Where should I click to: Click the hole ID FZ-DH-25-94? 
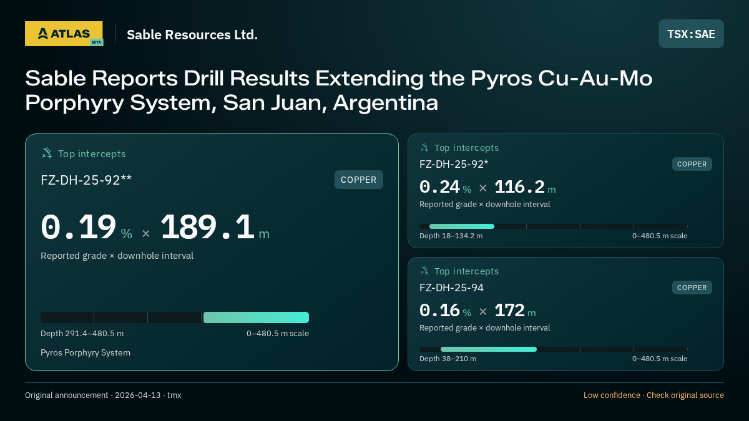coord(451,288)
